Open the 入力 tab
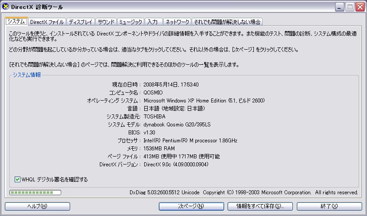Image resolution: width=367 pixels, height=216 pixels. (154, 22)
